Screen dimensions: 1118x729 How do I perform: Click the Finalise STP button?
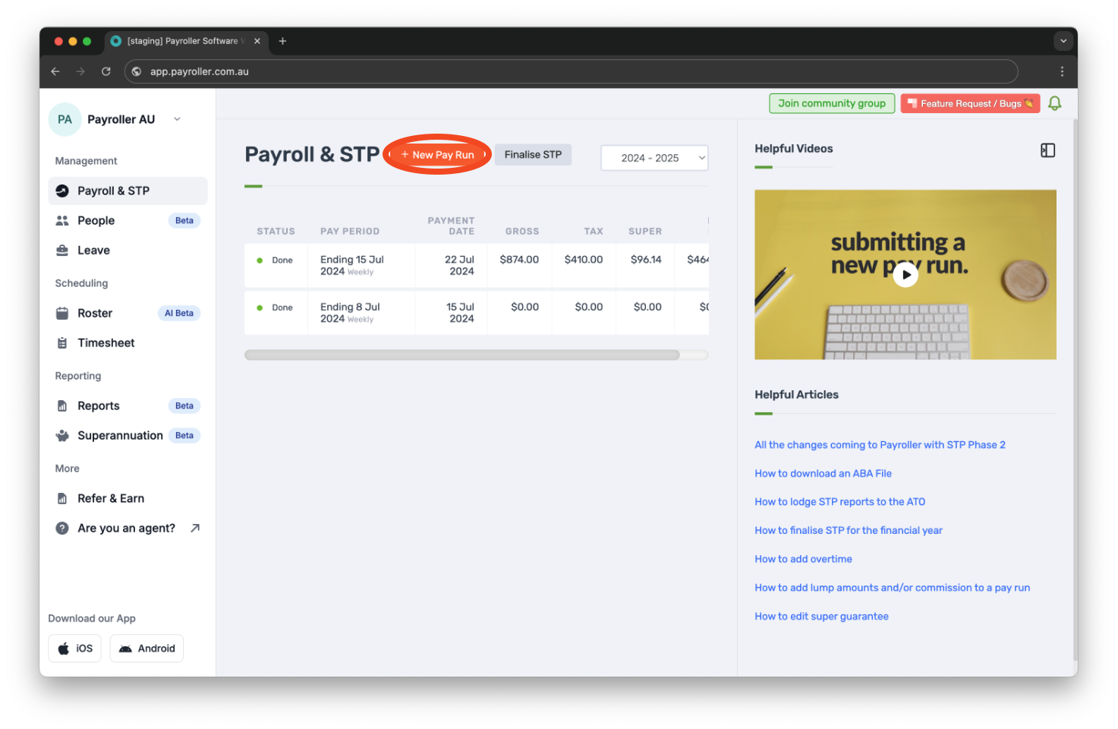tap(532, 154)
